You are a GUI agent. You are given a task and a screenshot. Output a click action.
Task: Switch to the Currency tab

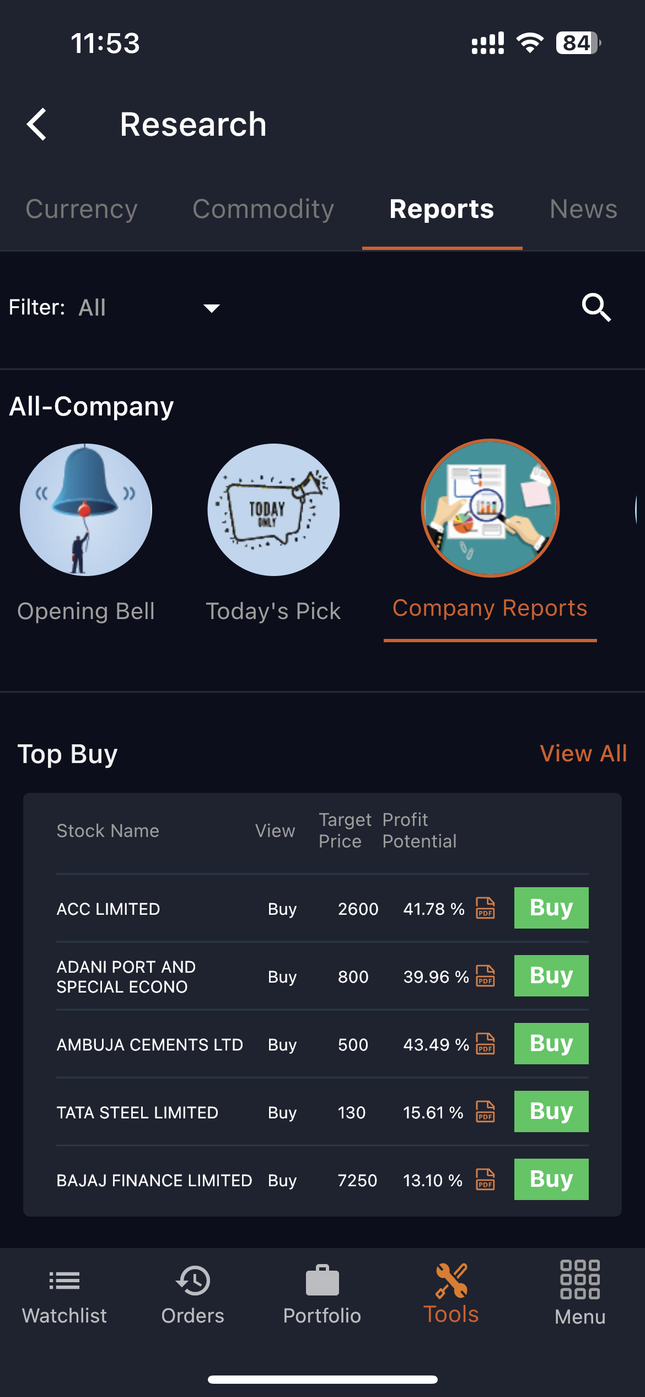pos(82,209)
